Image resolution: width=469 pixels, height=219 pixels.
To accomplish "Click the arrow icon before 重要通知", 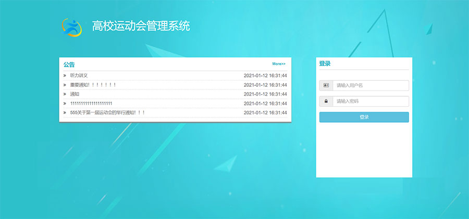I will click(x=65, y=85).
